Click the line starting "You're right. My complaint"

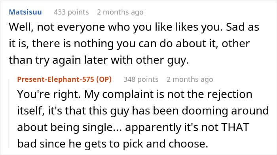pos(135,94)
